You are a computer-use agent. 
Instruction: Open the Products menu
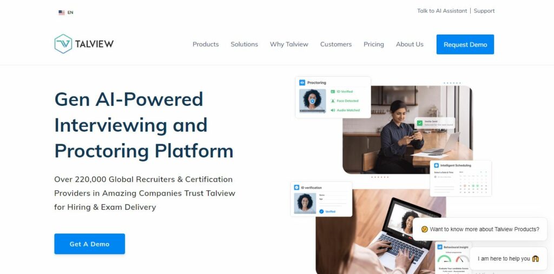click(206, 44)
